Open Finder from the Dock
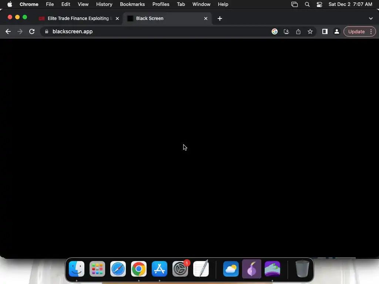379x284 pixels. click(x=77, y=269)
